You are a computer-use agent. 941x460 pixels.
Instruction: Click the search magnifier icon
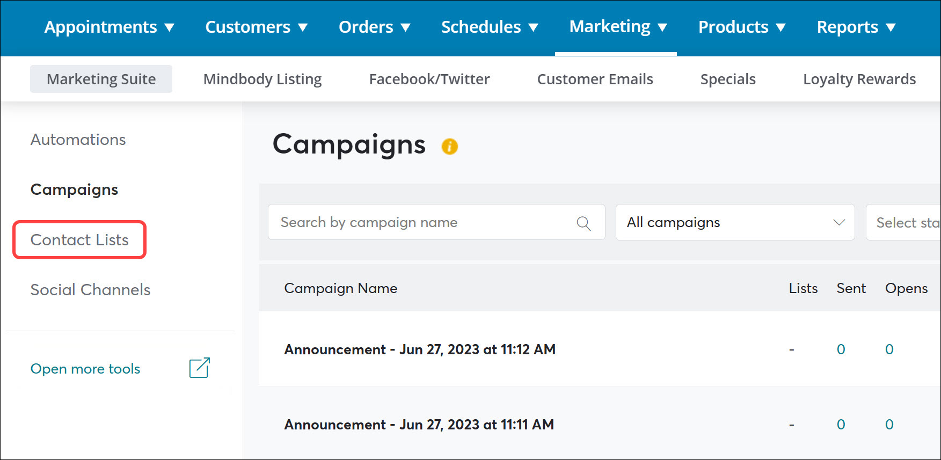coord(583,222)
